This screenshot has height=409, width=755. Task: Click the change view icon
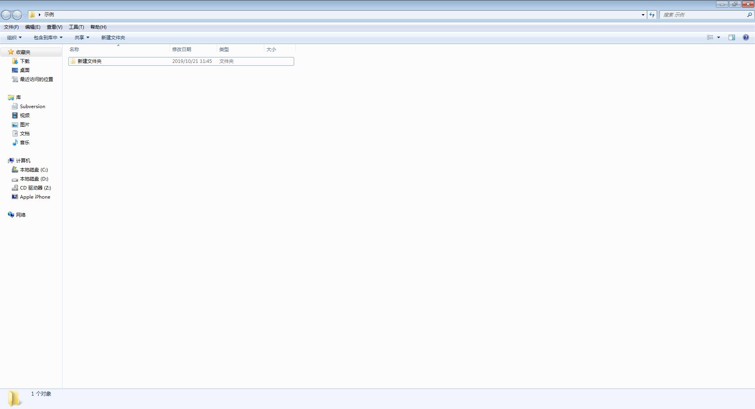click(x=710, y=37)
